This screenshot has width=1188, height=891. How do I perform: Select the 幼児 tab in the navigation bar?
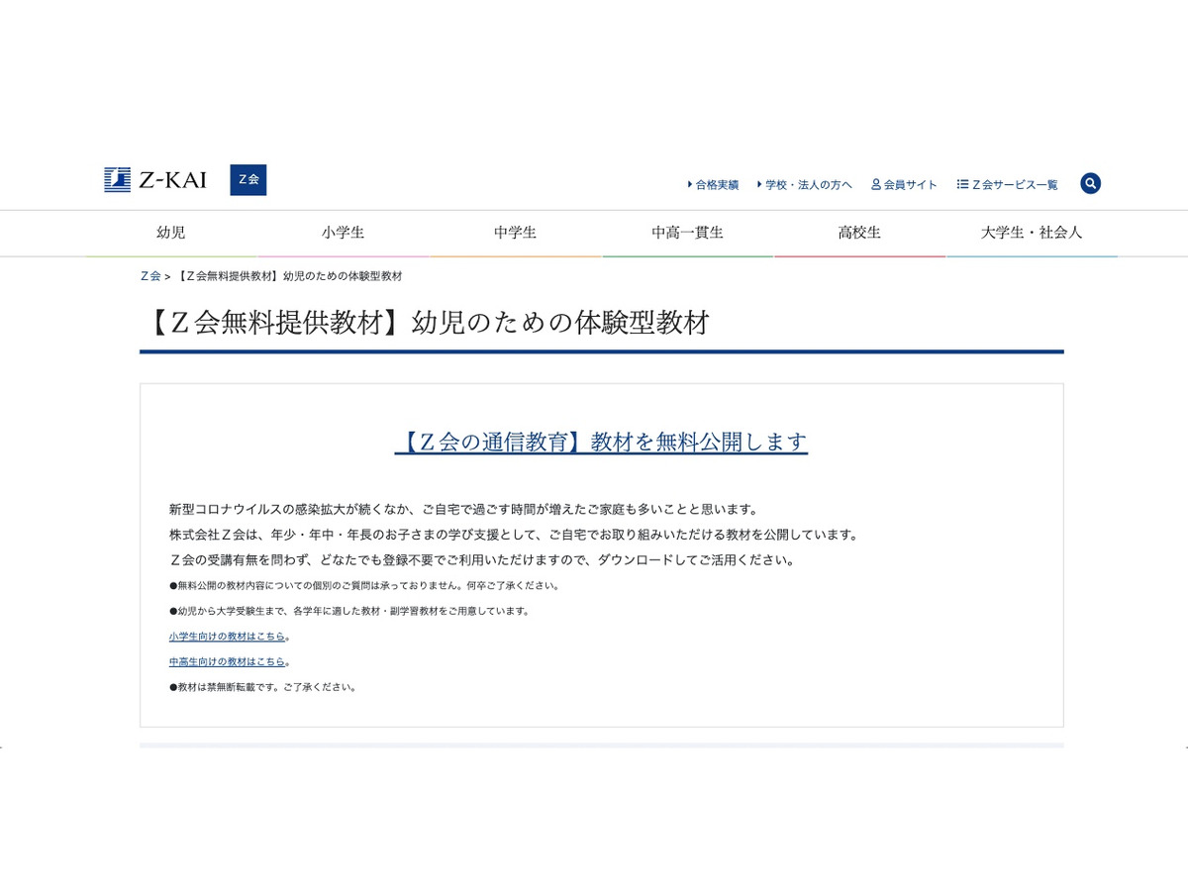(171, 233)
